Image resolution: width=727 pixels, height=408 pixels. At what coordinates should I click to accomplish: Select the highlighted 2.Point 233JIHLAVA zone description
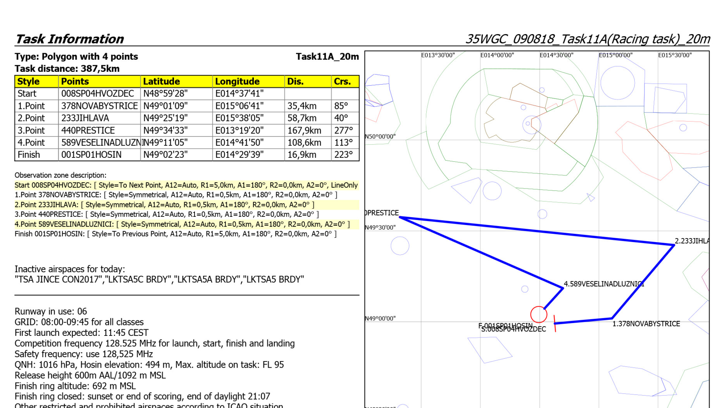click(x=164, y=205)
